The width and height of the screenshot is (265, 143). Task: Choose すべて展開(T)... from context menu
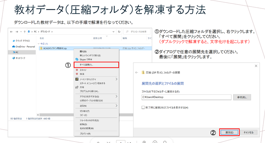(x=96, y=65)
